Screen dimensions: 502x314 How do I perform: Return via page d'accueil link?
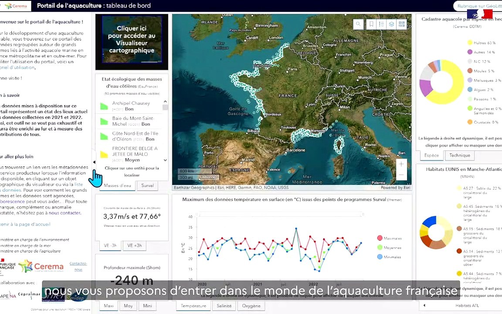pos(25,224)
